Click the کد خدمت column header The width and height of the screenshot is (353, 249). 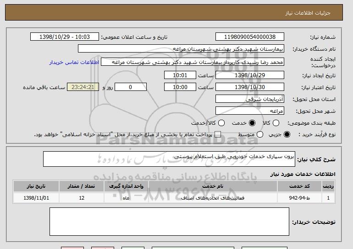click(x=299, y=186)
